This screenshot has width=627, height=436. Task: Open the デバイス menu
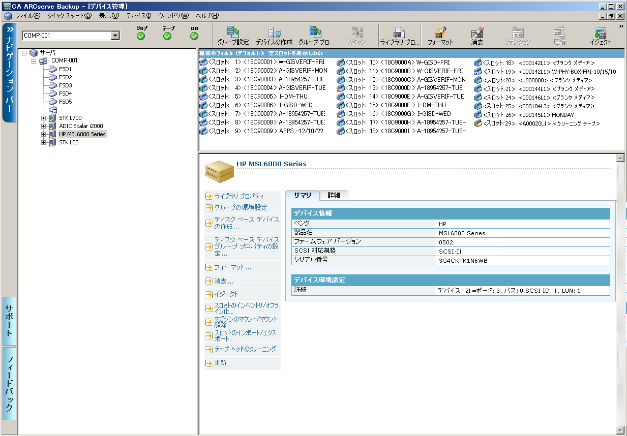pyautogui.click(x=138, y=16)
